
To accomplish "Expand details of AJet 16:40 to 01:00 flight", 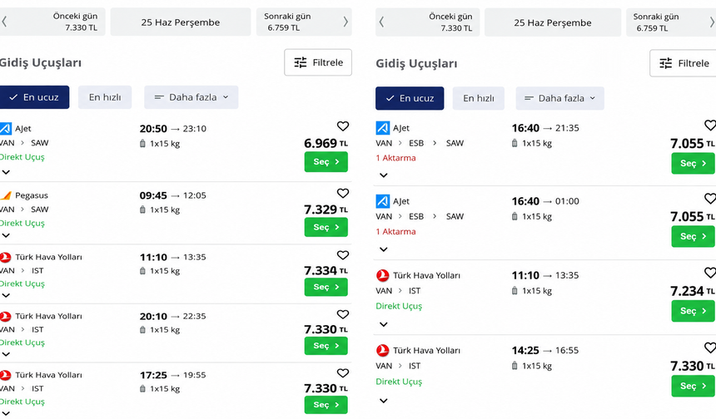I will 384,249.
